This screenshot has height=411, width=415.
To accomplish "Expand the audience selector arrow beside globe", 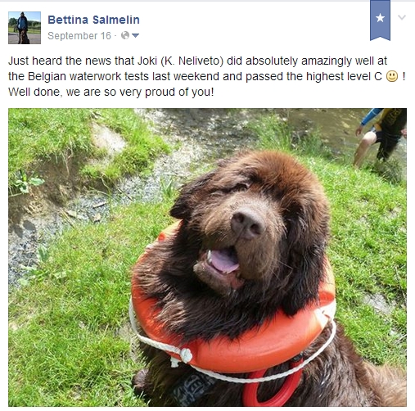I will [135, 35].
